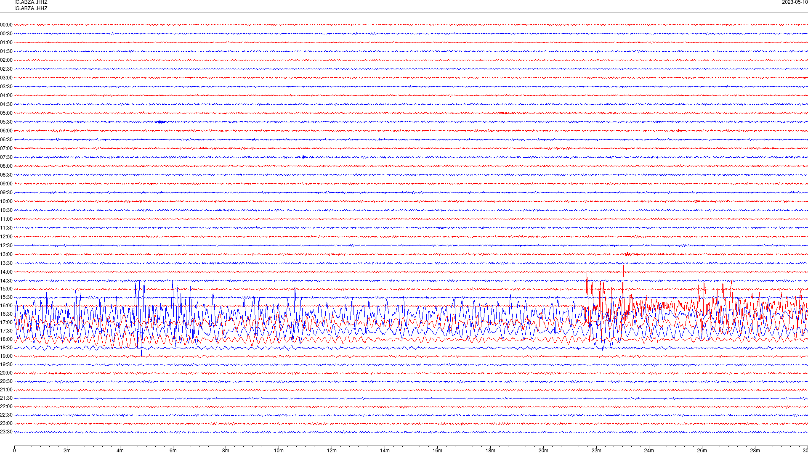Viewport: 808px width, 454px height.
Task: Click the 17:00 time row label
Action: coord(6,322)
